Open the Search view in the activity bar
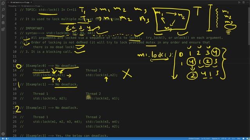 pos(3,10)
